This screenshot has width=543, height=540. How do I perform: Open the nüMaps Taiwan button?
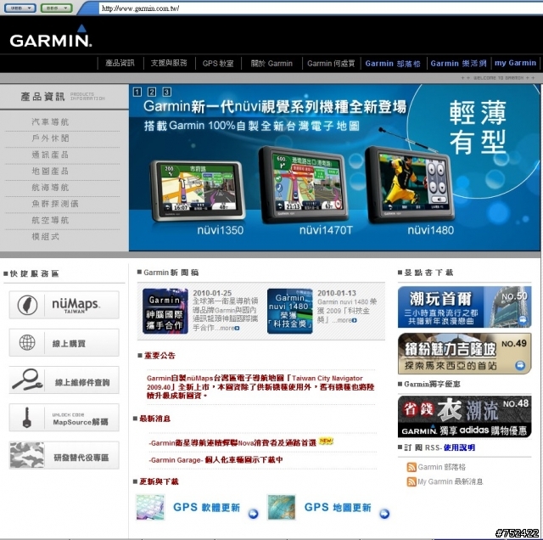point(64,305)
